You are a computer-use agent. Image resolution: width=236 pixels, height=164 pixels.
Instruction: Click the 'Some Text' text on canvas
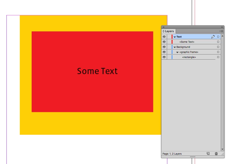[x=97, y=71]
